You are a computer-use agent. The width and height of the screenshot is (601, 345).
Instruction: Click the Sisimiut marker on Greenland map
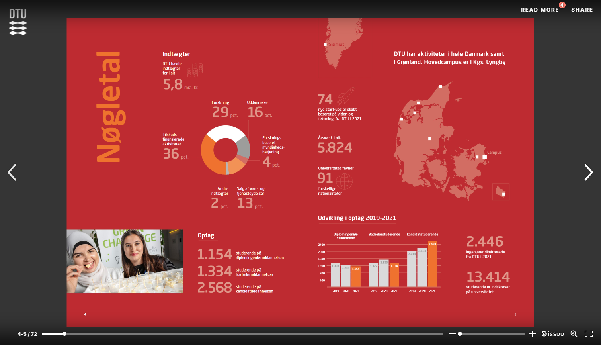point(325,45)
